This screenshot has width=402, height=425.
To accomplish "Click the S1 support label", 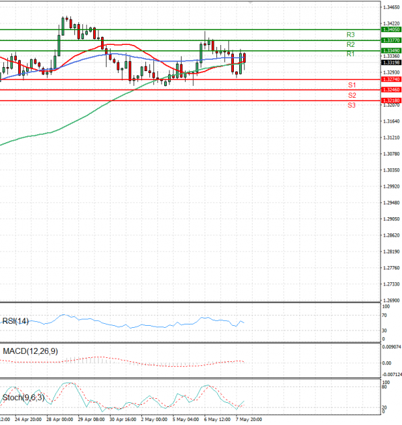I will click(x=352, y=85).
